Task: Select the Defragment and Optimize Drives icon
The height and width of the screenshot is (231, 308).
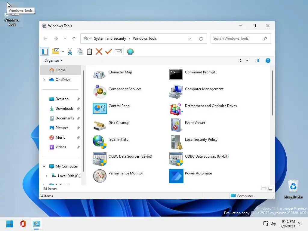Action: 176,109
